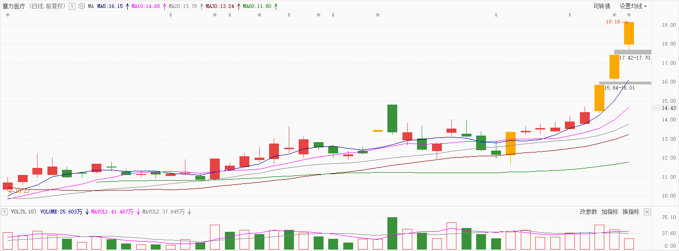679x251 pixels.
Task: Click the leftmost star event marker above chart
Action: click(8, 15)
